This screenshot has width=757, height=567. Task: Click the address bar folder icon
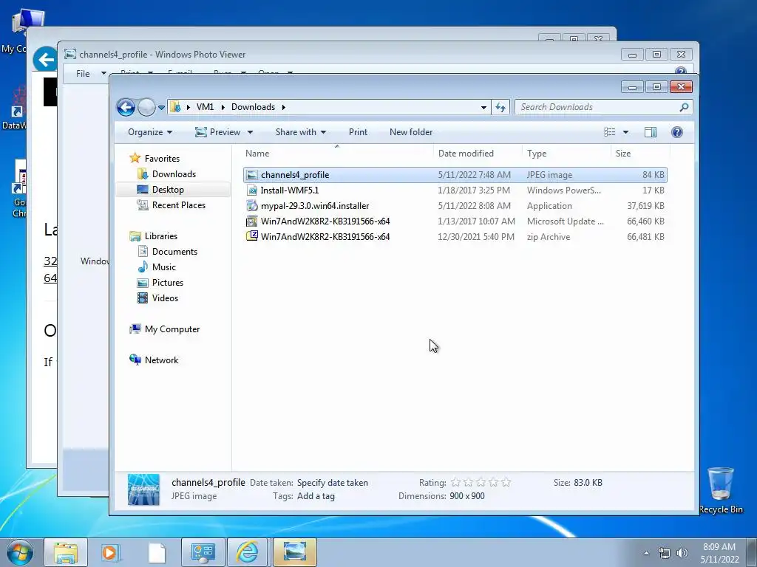click(x=176, y=107)
